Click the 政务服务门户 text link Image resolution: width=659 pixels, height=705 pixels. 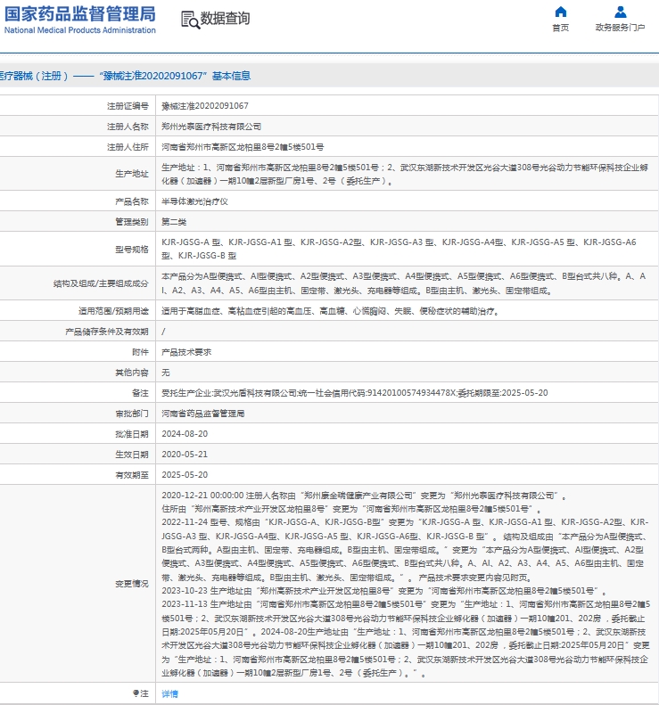[621, 28]
